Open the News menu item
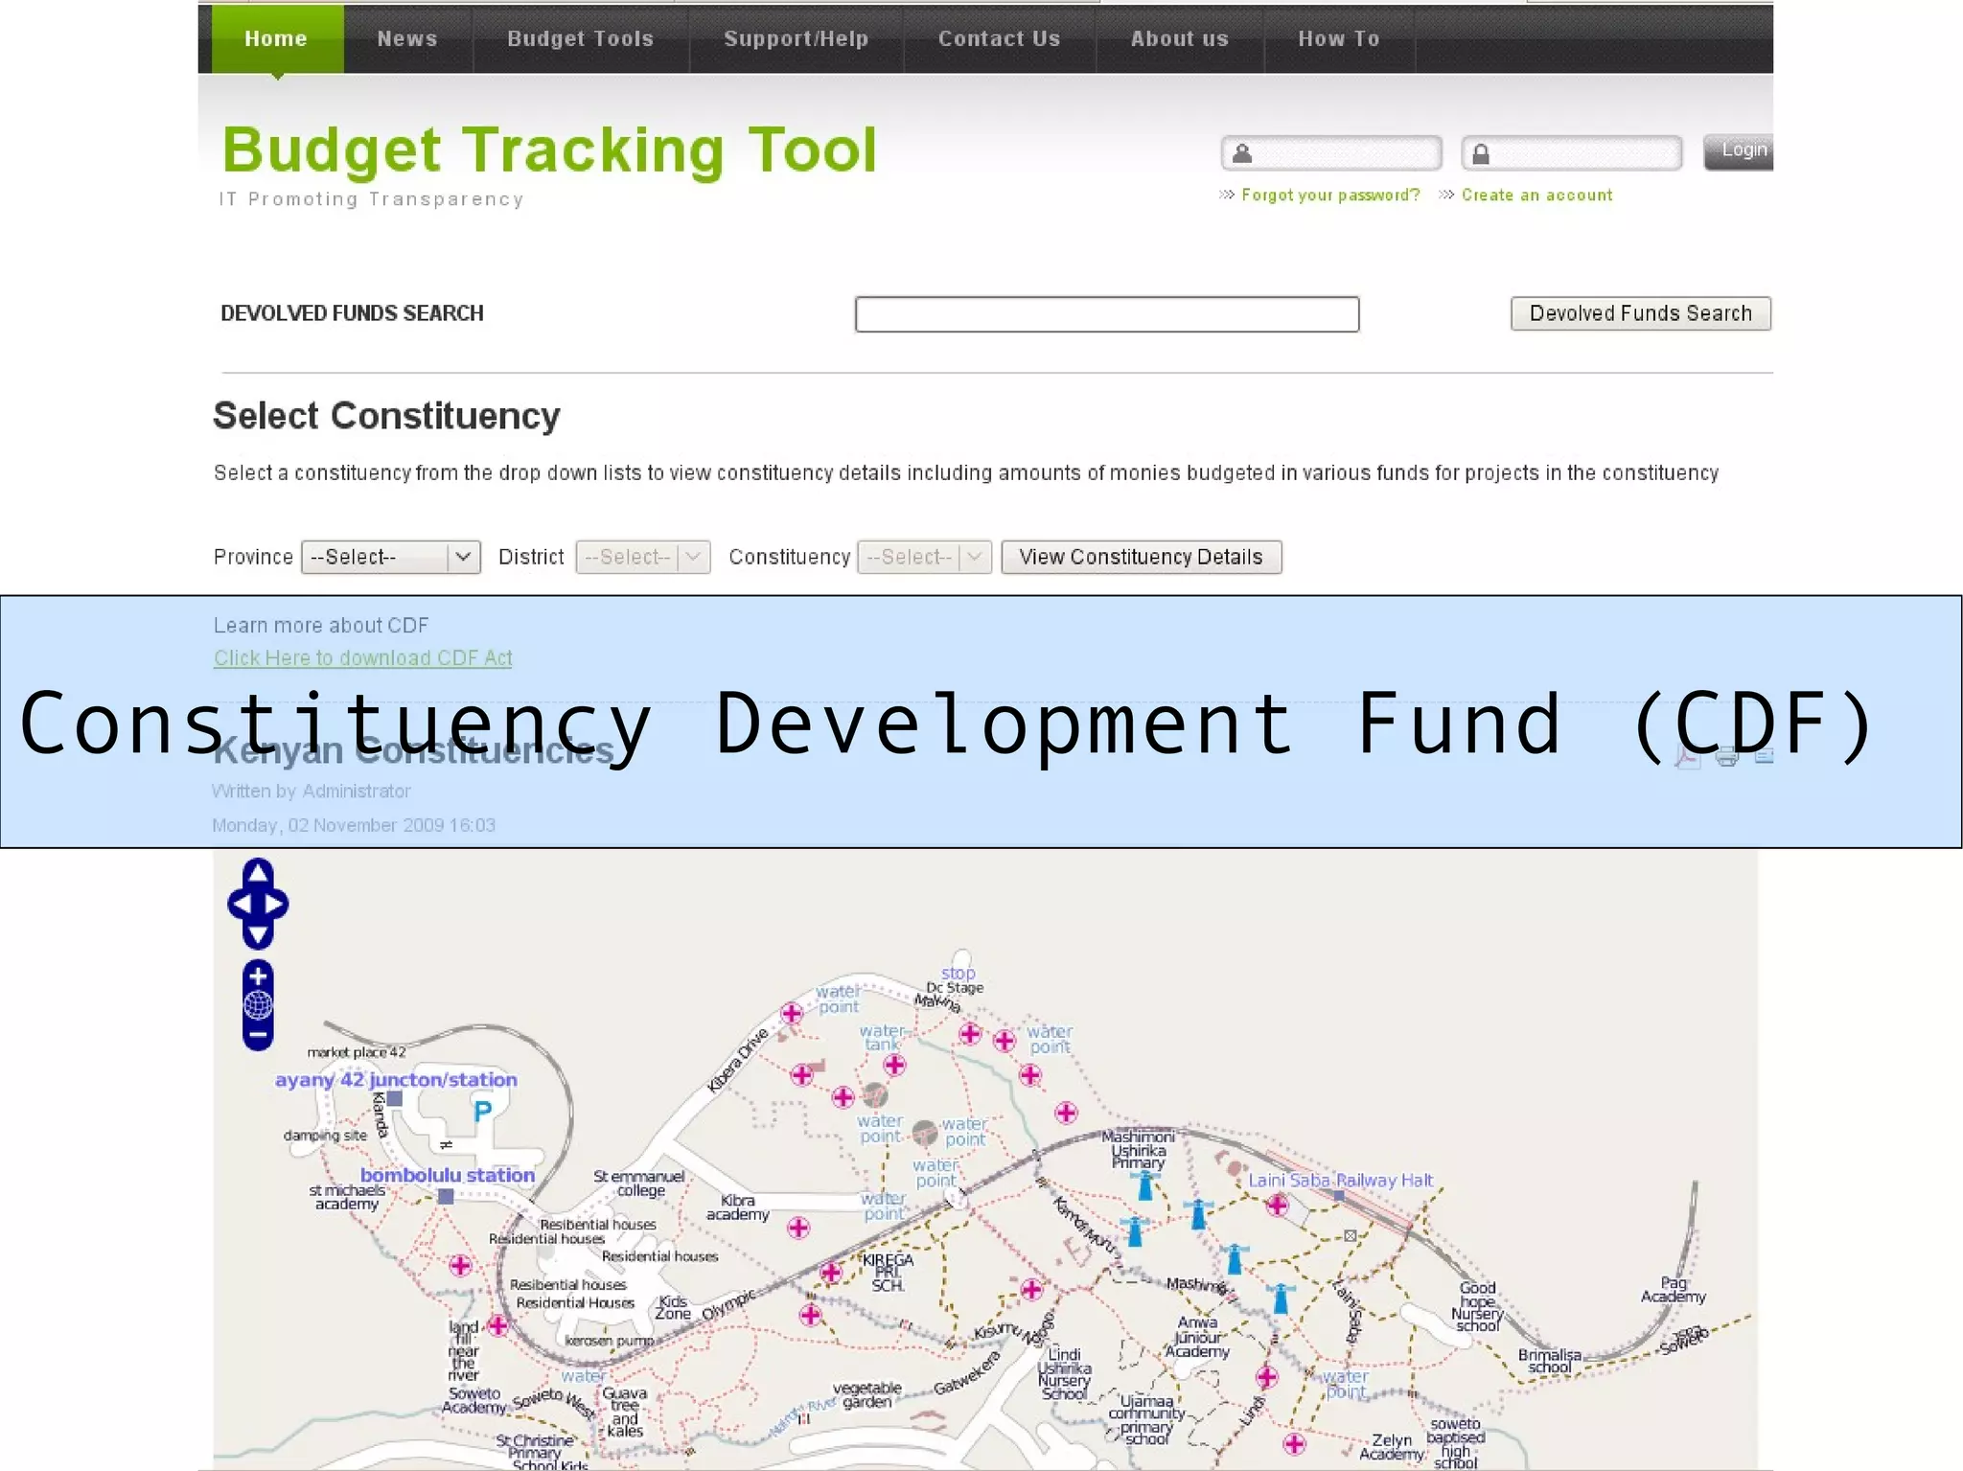The height and width of the screenshot is (1471, 1963). (x=407, y=38)
